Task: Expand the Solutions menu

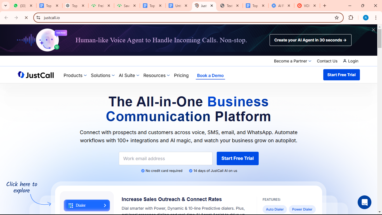Action: [103, 75]
